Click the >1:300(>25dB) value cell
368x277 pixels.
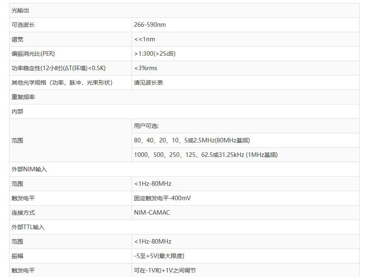158,54
